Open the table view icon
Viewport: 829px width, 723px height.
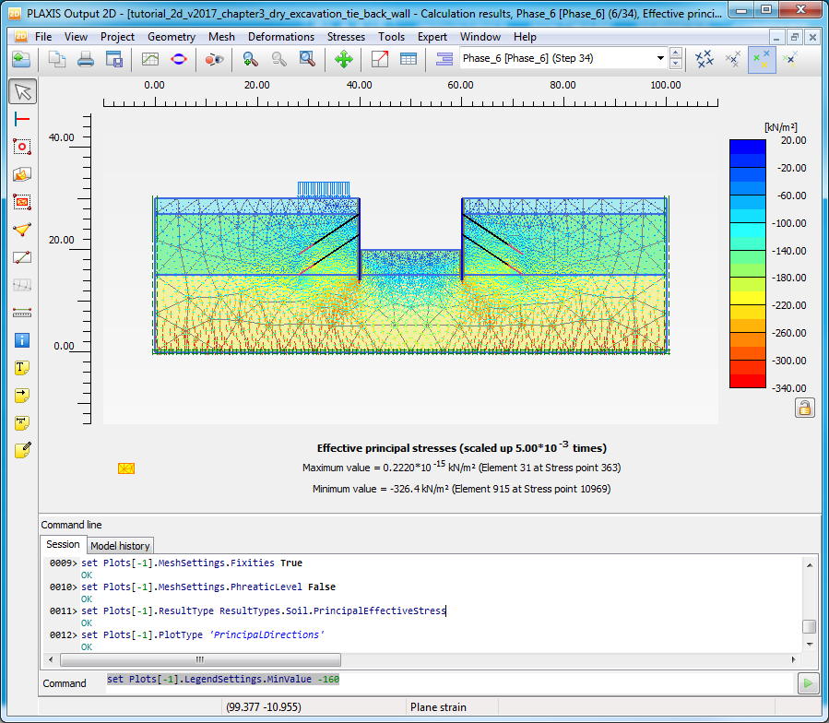(x=408, y=60)
